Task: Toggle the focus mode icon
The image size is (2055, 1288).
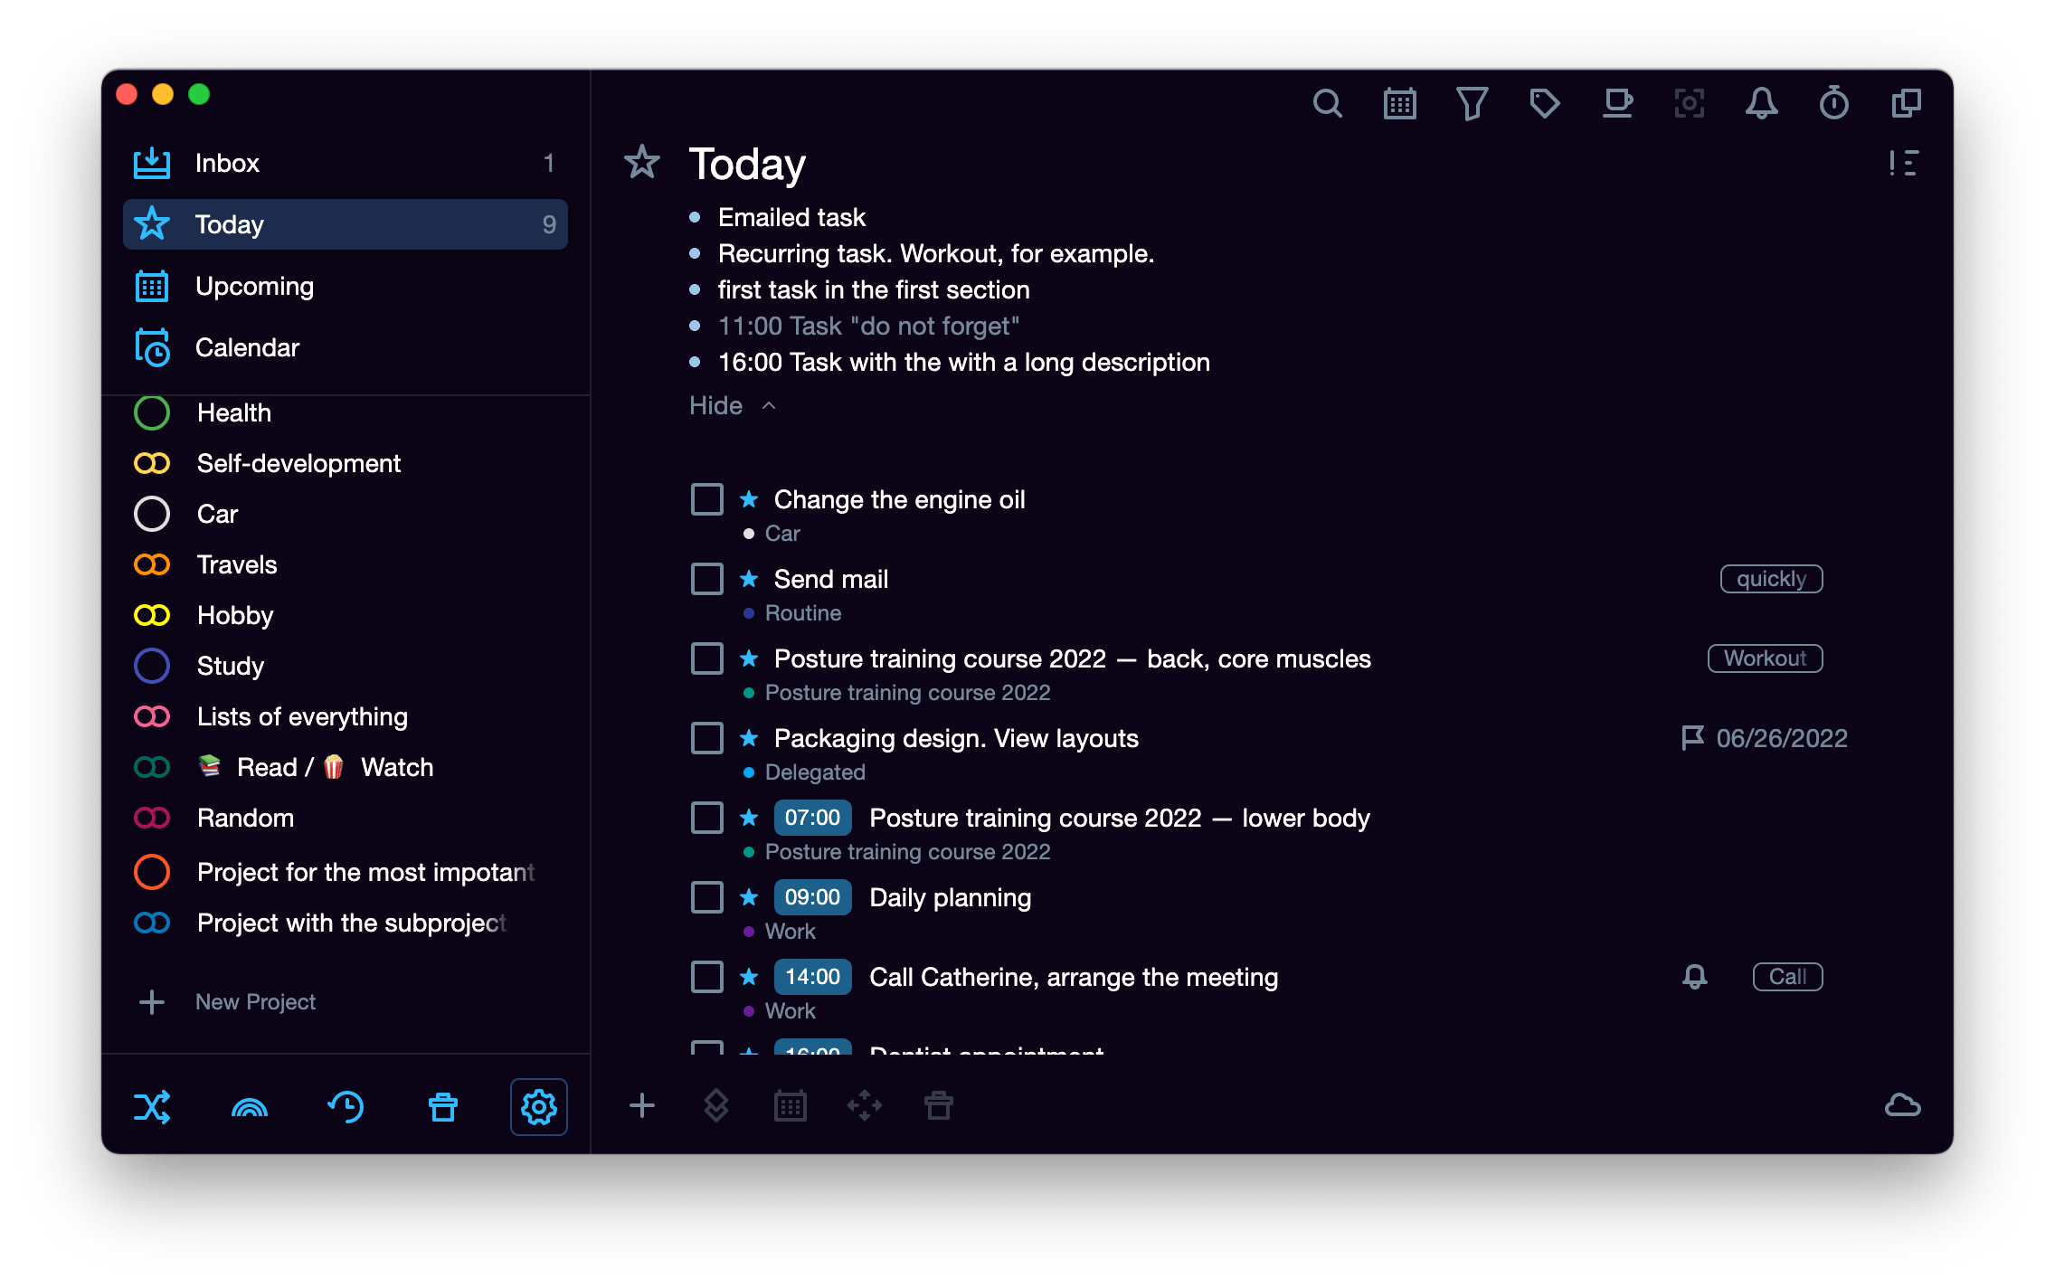Action: pyautogui.click(x=1690, y=104)
